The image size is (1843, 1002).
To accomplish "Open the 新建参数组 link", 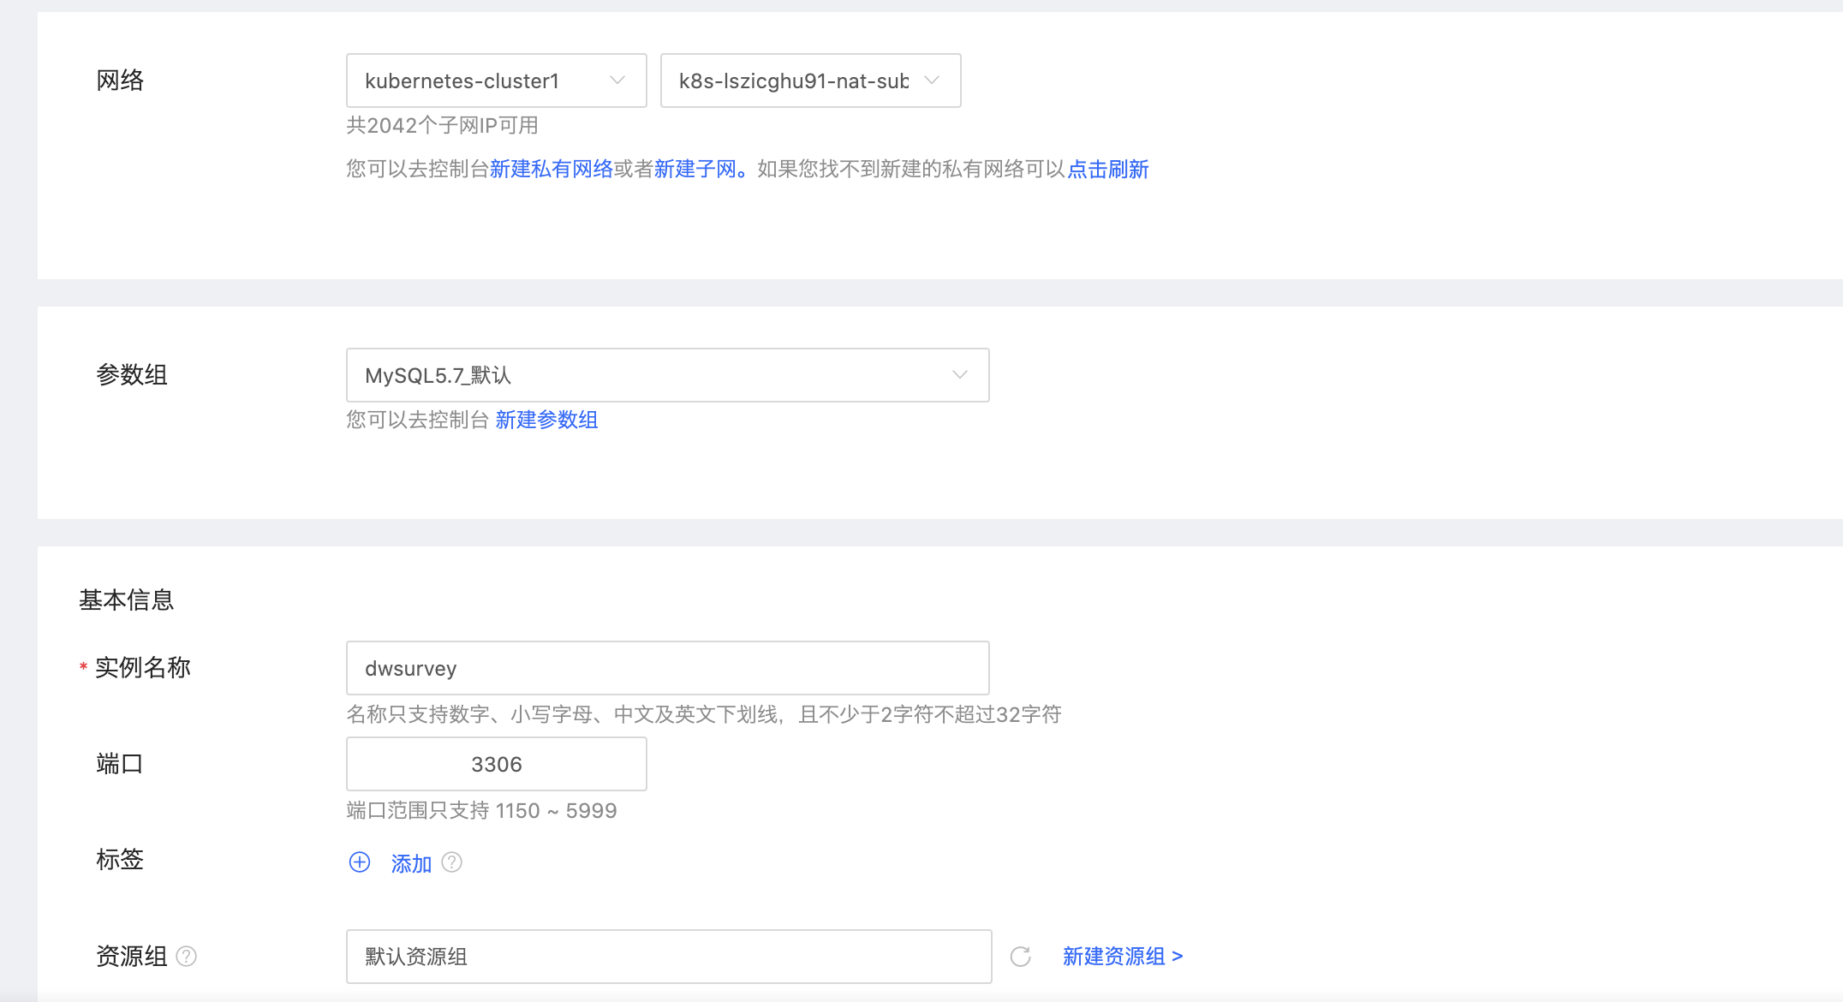I will click(x=546, y=420).
